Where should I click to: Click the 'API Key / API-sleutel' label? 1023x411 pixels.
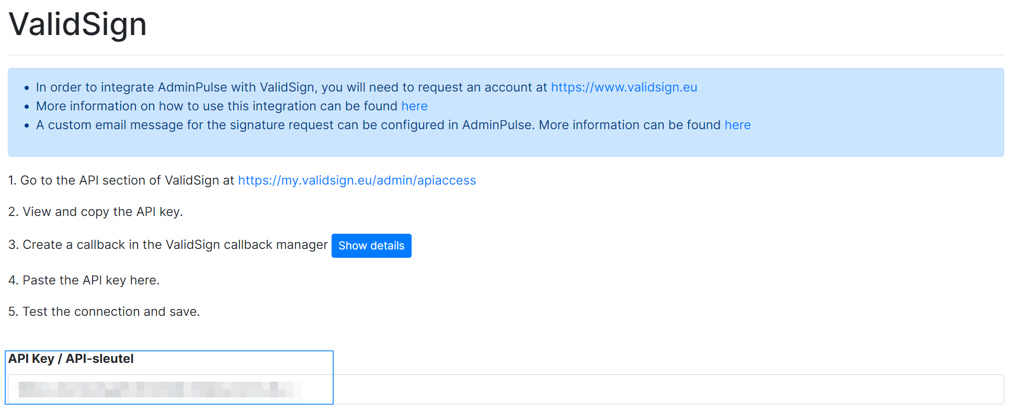[71, 359]
